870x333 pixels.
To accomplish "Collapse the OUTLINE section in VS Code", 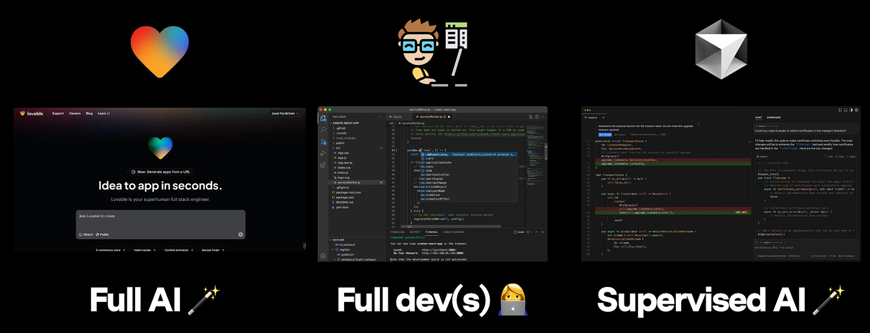I will click(x=338, y=240).
